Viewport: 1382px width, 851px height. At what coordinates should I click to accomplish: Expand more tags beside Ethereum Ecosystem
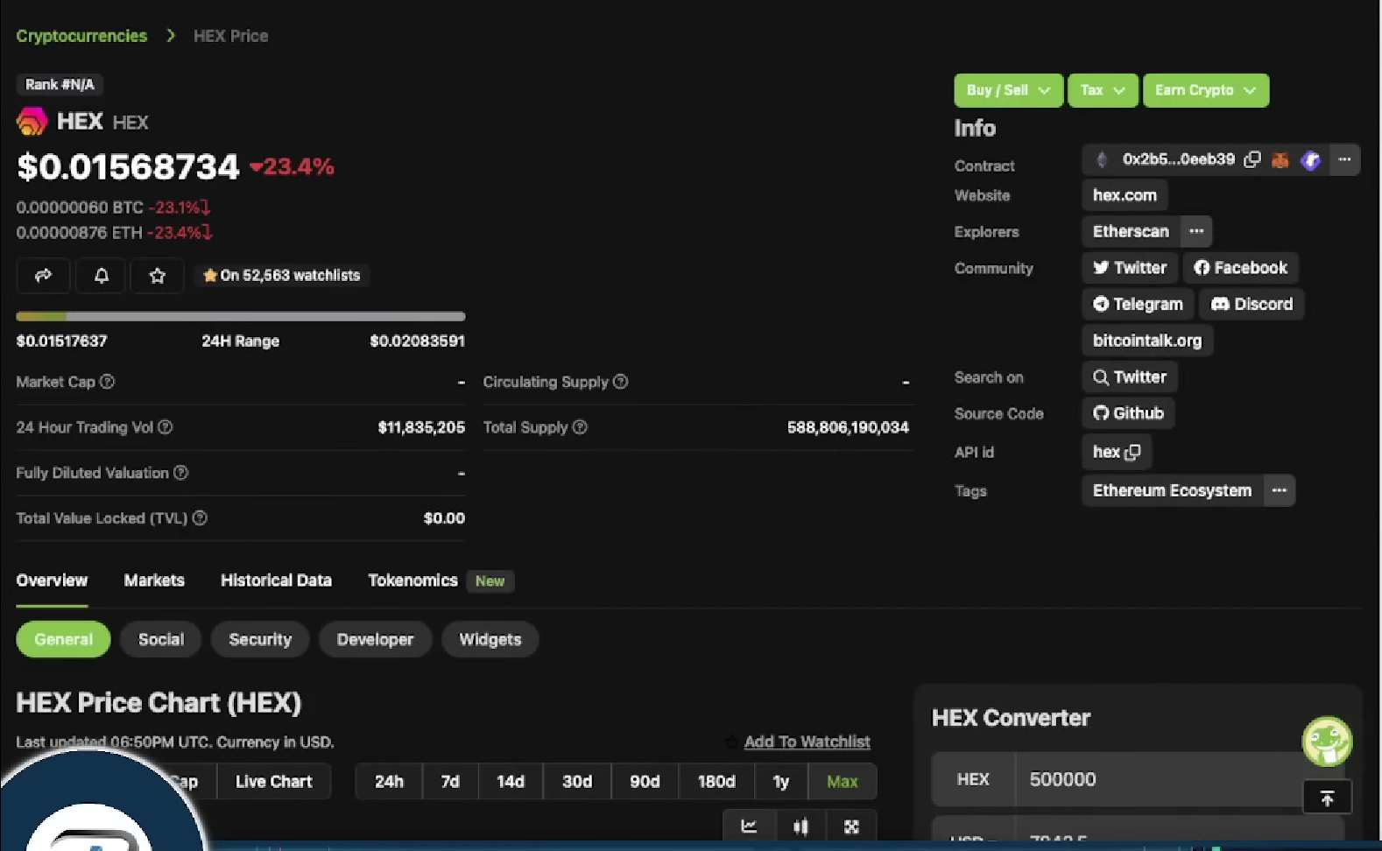pyautogui.click(x=1280, y=490)
